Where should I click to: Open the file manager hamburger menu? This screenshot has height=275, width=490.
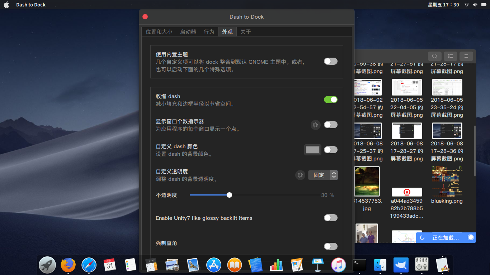tap(466, 56)
